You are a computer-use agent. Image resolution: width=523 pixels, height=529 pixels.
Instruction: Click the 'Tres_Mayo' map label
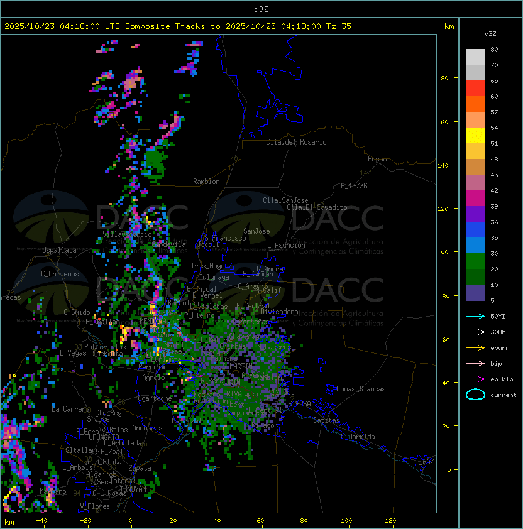tap(207, 266)
